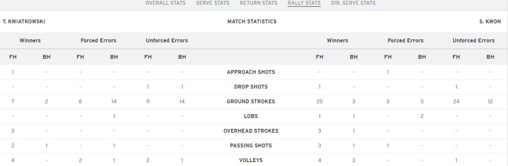
Task: Open the Return Stats tab
Action: pyautogui.click(x=259, y=3)
